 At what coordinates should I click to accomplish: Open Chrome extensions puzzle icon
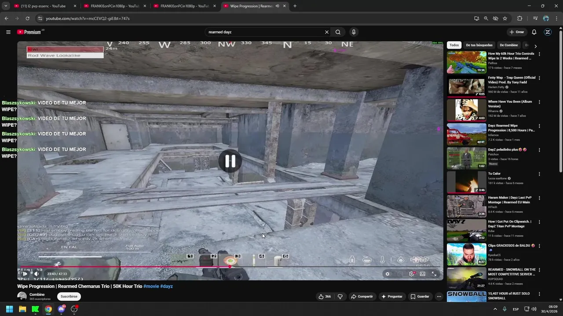520,18
